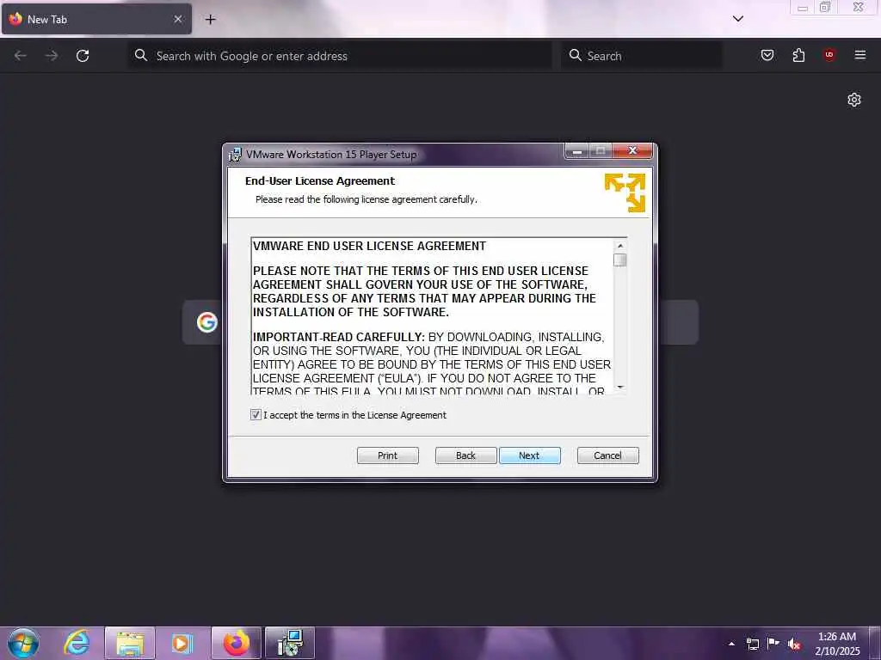
Task: Minimize the Firefox window
Action: coord(803,8)
